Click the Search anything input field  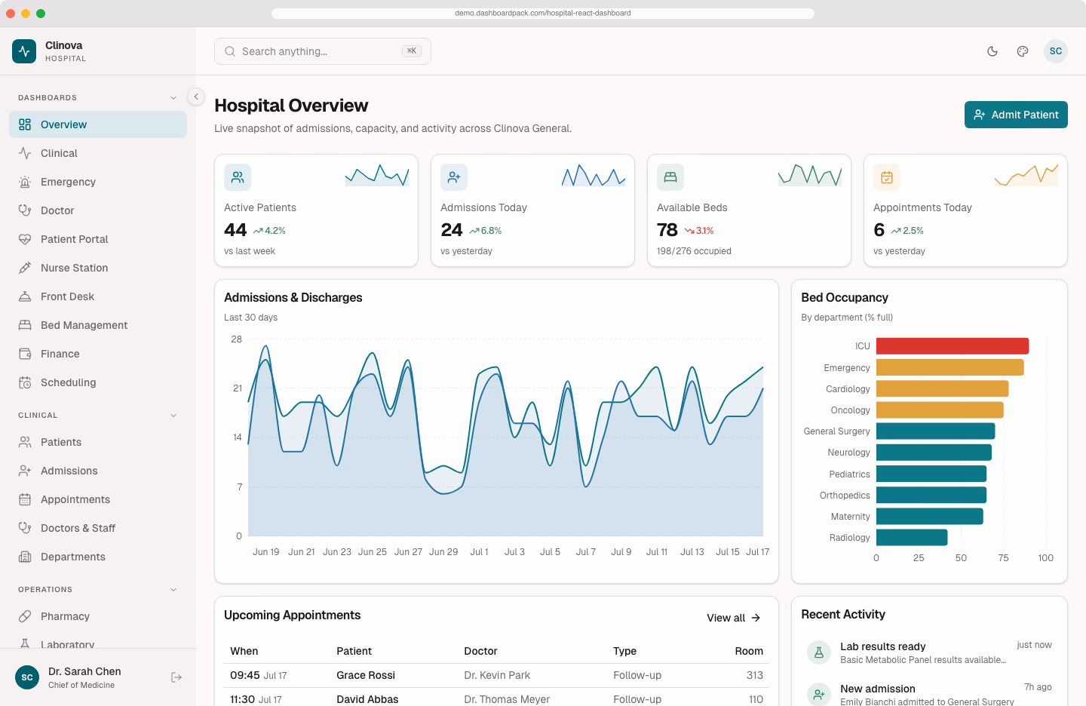323,51
